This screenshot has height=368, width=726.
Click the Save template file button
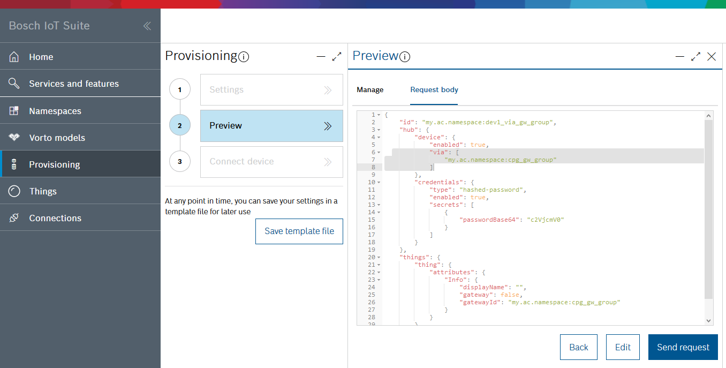tap(299, 231)
